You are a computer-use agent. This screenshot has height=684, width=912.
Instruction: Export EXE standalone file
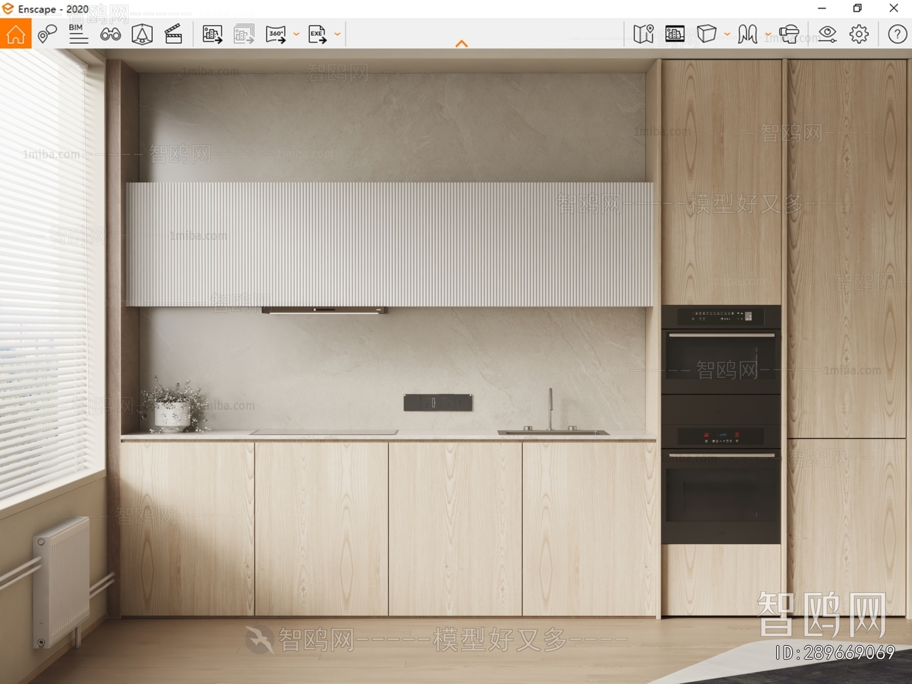point(317,34)
